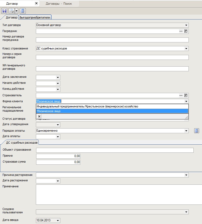Click into the Примечание text area
The width and height of the screenshot is (202, 224).
[x=112, y=195]
